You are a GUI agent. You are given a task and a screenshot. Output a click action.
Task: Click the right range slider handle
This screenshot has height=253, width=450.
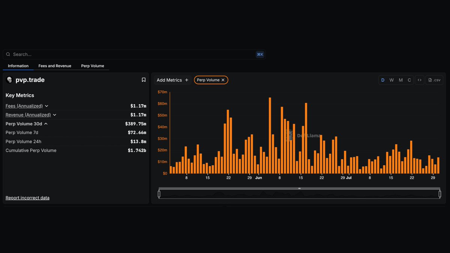pyautogui.click(x=440, y=194)
